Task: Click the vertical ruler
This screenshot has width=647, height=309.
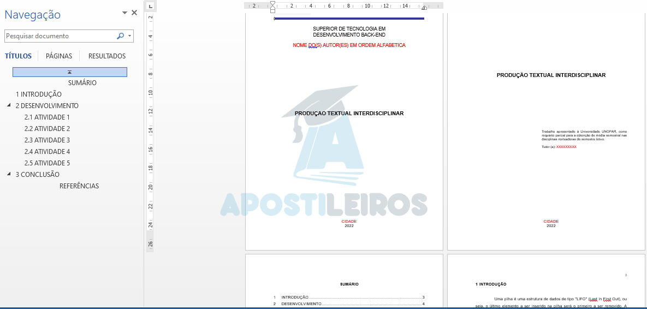Action: click(x=150, y=132)
